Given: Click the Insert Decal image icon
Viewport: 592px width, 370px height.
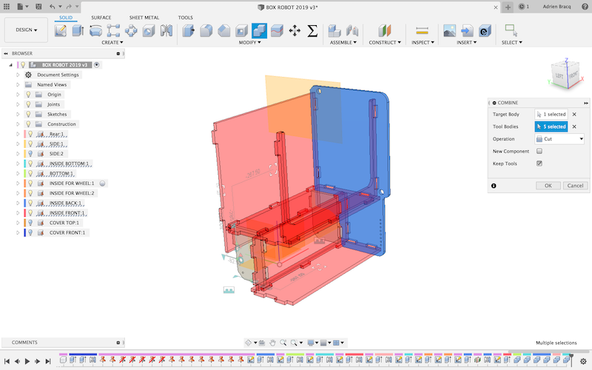Looking at the screenshot, I should point(449,30).
